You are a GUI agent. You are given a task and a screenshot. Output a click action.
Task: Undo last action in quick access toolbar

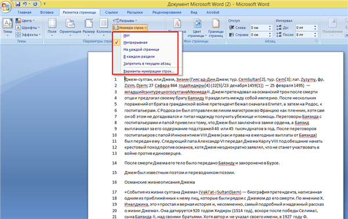[25, 4]
